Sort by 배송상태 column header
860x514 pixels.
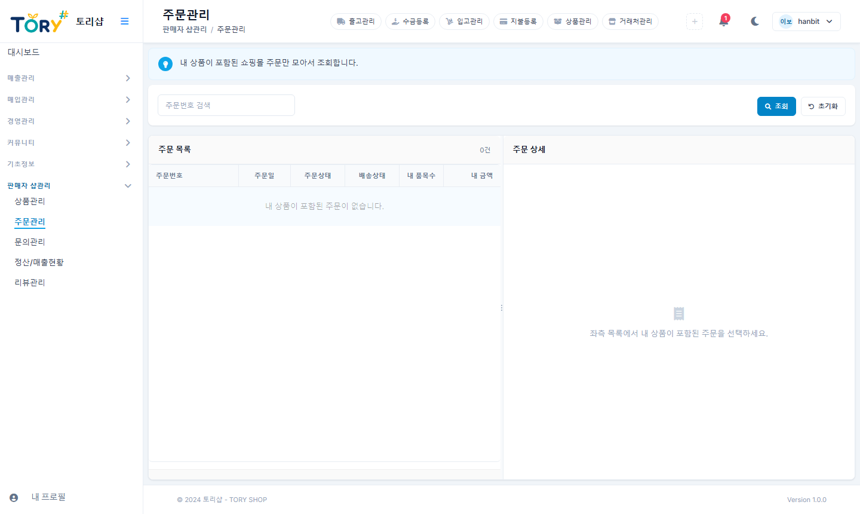[372, 176]
